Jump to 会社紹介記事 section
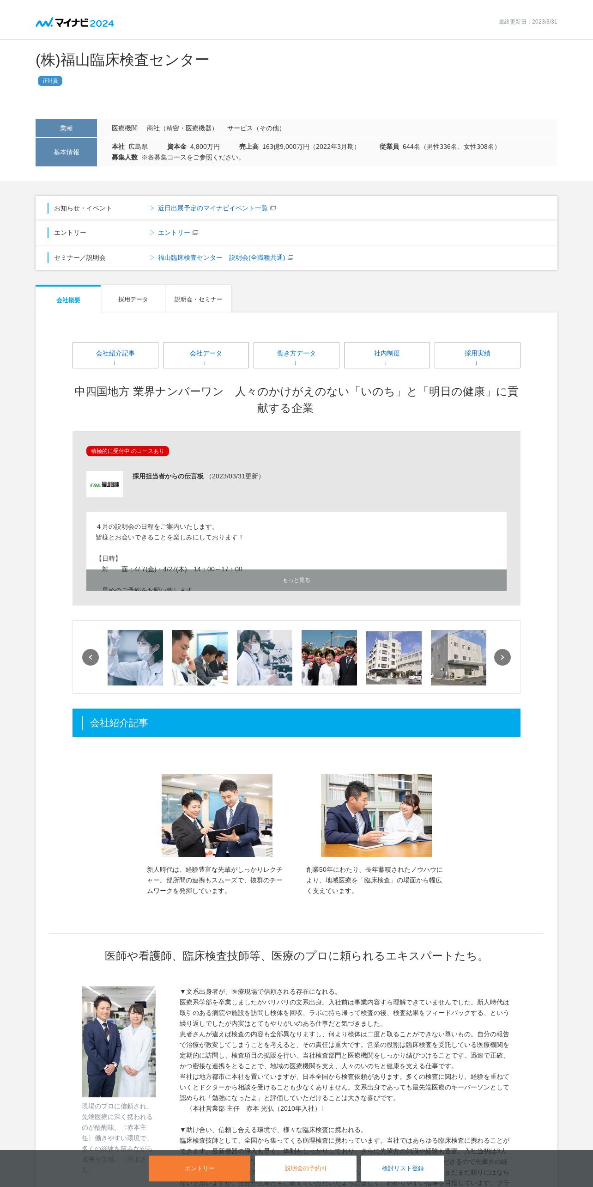This screenshot has height=1187, width=593. pyautogui.click(x=115, y=355)
